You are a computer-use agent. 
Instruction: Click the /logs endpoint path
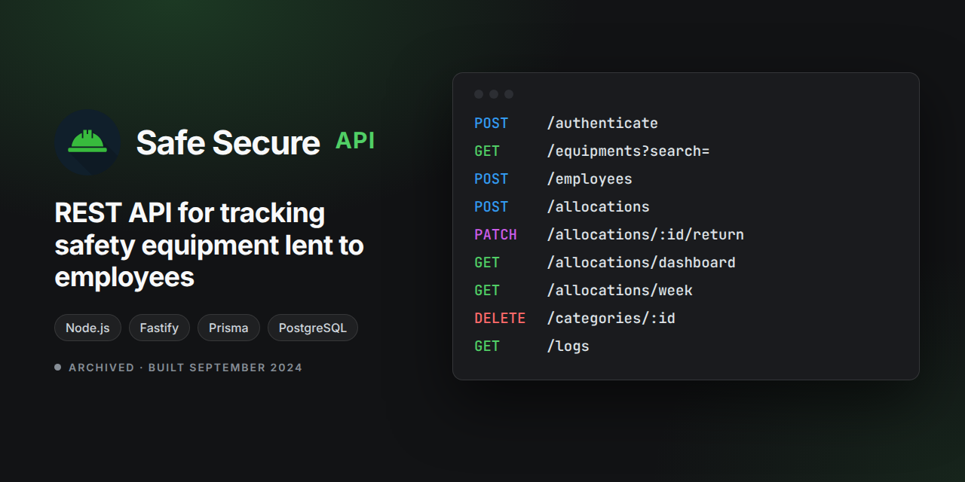pyautogui.click(x=568, y=346)
